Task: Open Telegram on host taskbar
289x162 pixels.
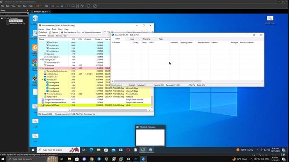Action: click(x=99, y=159)
